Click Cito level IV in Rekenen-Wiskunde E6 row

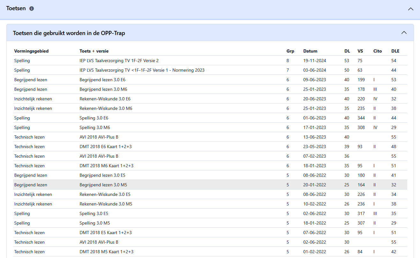pos(375,99)
